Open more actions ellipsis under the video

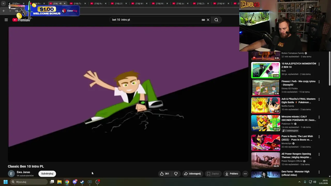(245, 174)
